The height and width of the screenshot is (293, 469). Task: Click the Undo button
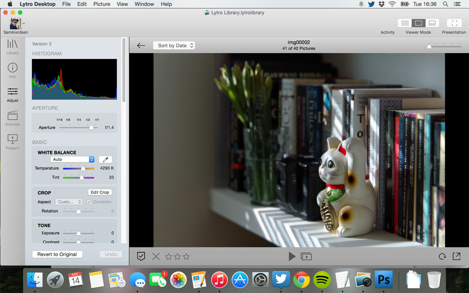tap(111, 254)
